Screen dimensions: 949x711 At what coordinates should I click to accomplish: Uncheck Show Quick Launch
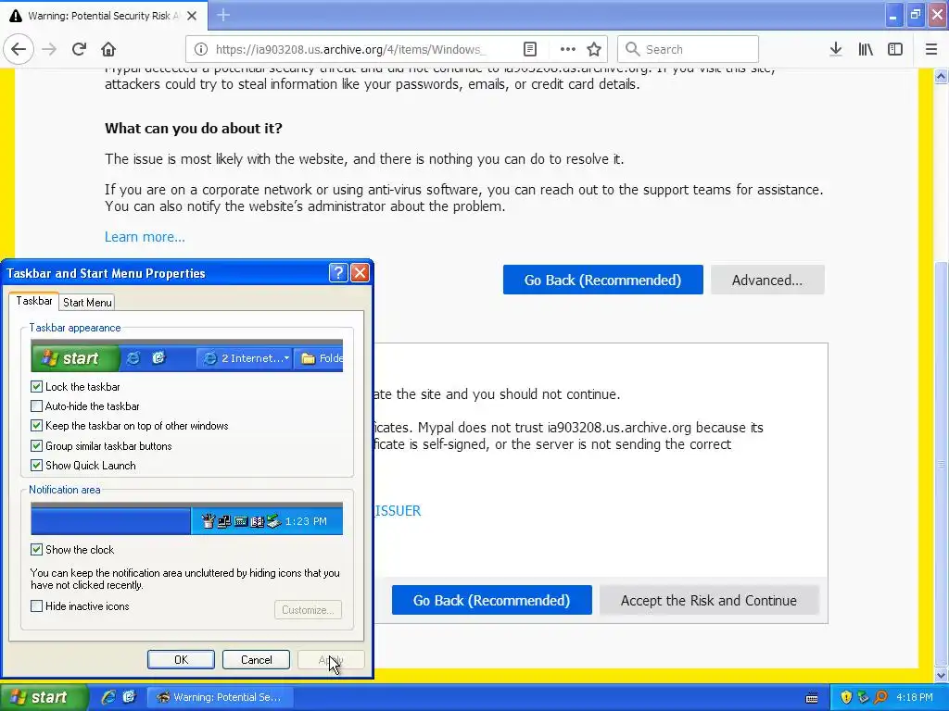(36, 466)
